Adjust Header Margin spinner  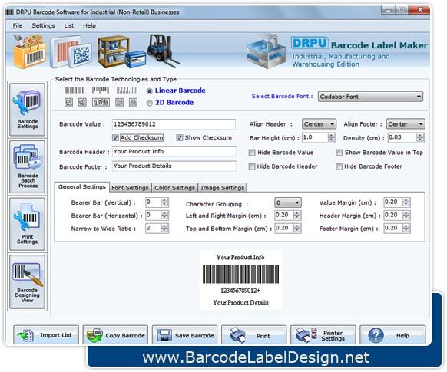[406, 215]
